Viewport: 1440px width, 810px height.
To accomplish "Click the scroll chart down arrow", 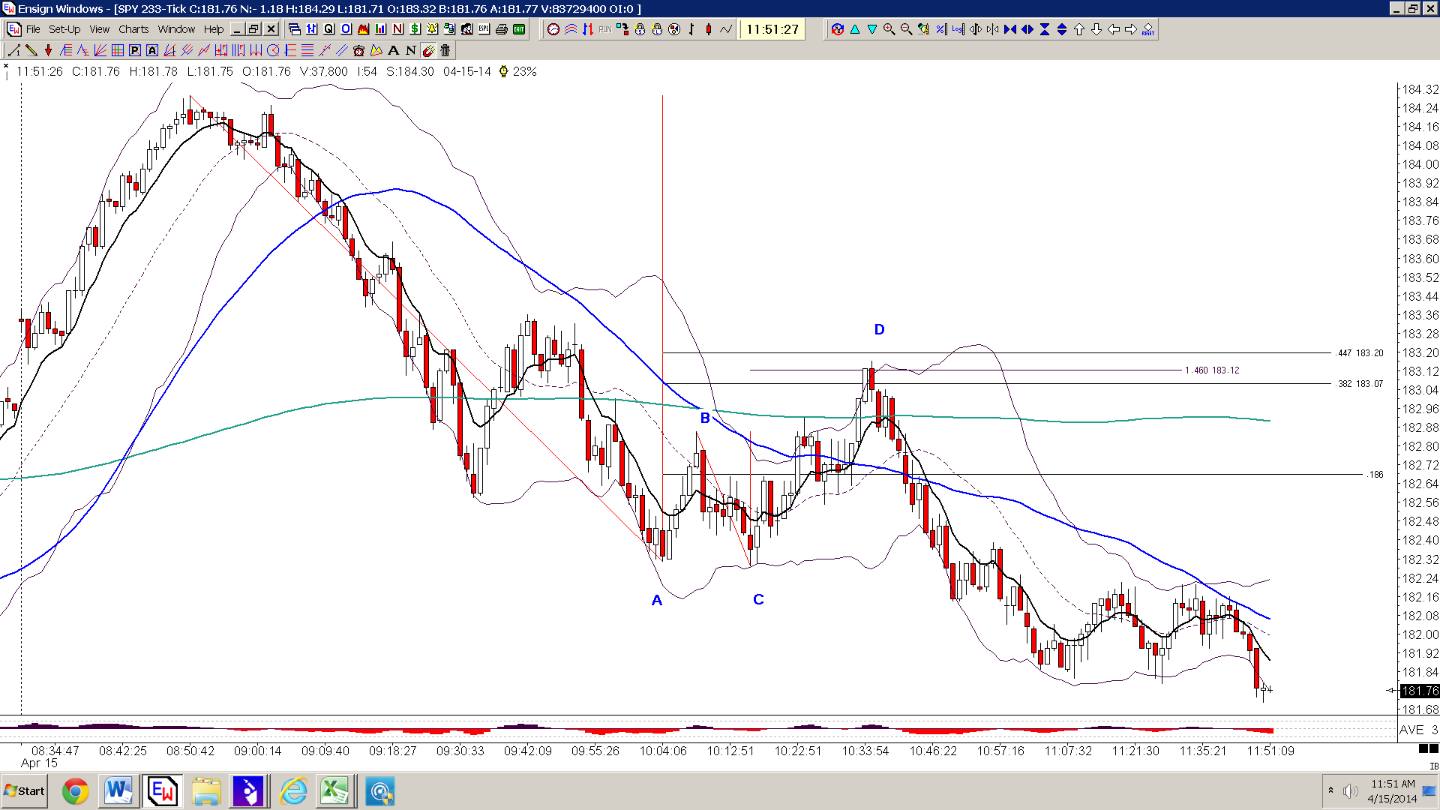I will point(1096,29).
